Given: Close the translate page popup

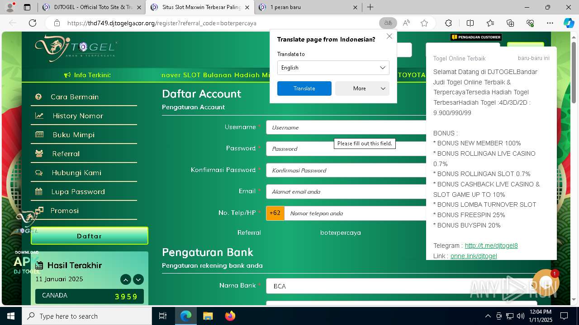Looking at the screenshot, I should tap(389, 36).
